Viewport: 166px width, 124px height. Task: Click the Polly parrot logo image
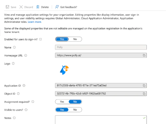64,70
